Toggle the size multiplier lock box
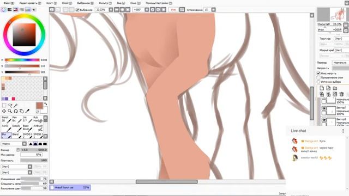The height and width of the screenshot is (196, 349). (18, 150)
